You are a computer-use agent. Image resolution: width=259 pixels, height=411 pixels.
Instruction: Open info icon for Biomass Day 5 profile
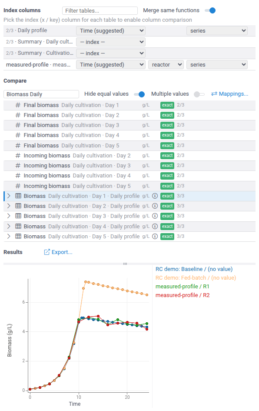coord(155,236)
